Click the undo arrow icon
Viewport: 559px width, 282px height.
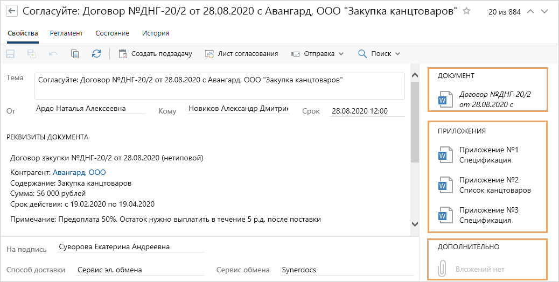click(x=53, y=53)
